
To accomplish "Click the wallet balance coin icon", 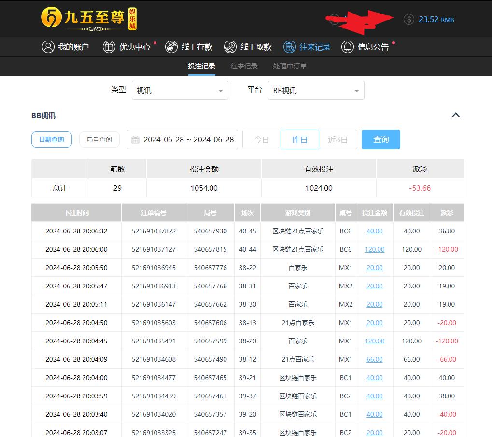I will click(x=408, y=20).
